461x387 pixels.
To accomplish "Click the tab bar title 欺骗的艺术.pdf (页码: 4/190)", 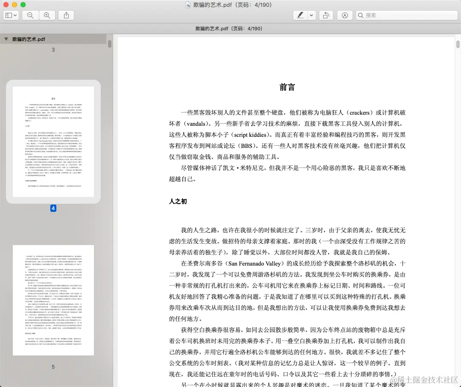I will point(229,29).
